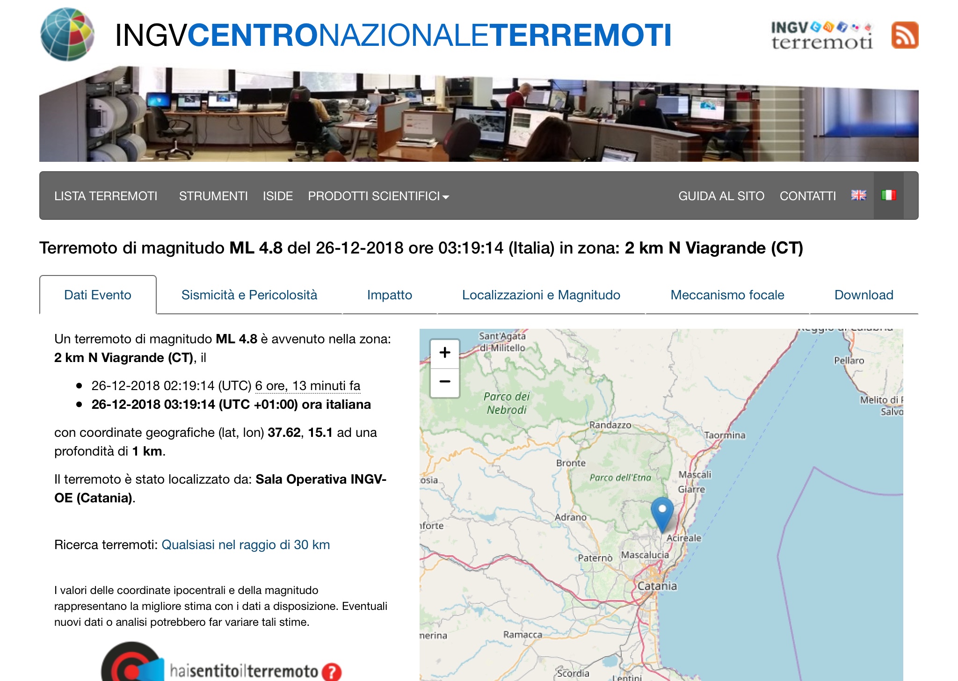Open ISIDE menu item

point(278,196)
